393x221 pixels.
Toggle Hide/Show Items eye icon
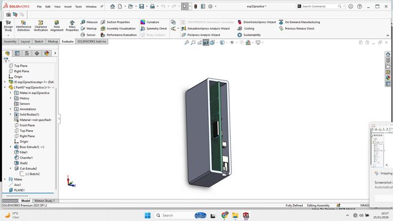pos(232,42)
